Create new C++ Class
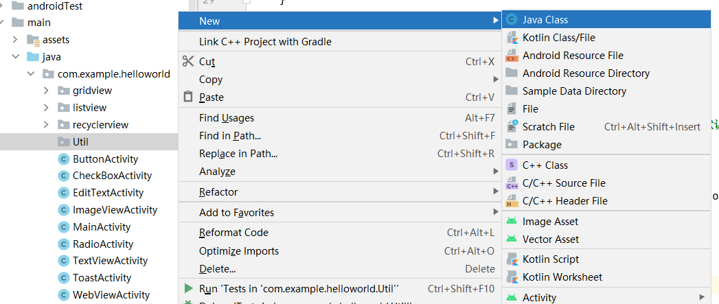The image size is (719, 304). 545,165
